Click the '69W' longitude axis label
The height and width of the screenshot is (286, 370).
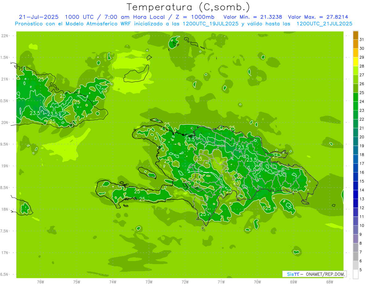(294, 282)
